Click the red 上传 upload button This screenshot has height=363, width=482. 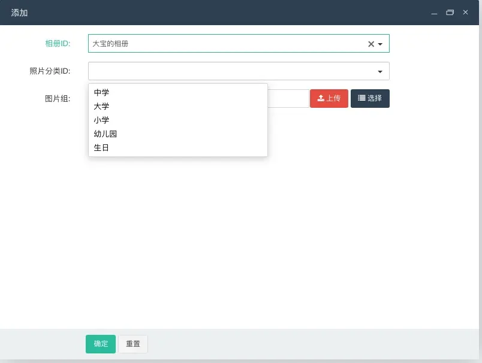[x=329, y=98]
